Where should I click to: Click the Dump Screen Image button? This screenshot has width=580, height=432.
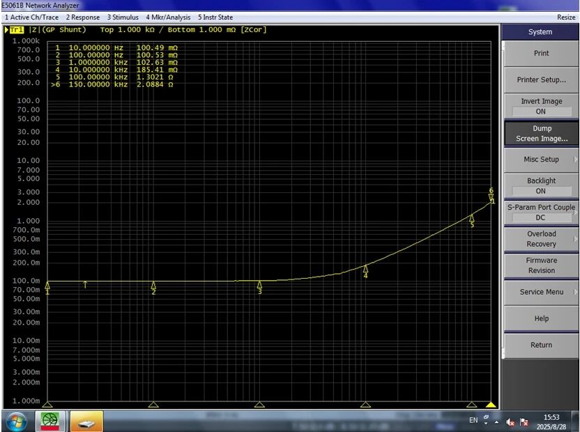[541, 133]
